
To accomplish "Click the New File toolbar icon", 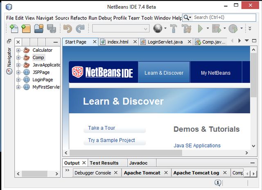I will pyautogui.click(x=14, y=29).
